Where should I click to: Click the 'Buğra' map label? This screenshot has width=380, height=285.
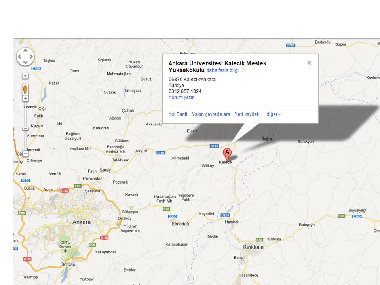pos(266,139)
